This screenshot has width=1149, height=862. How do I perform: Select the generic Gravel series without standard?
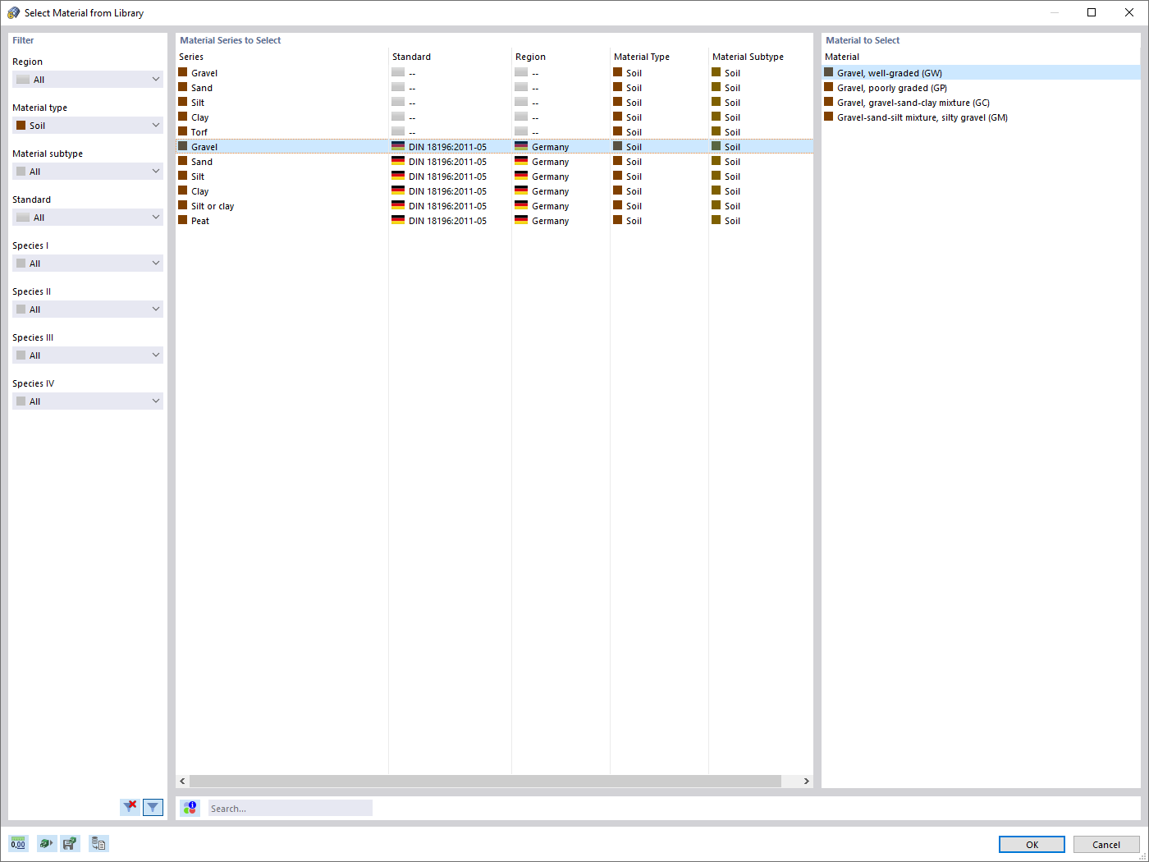[495, 73]
